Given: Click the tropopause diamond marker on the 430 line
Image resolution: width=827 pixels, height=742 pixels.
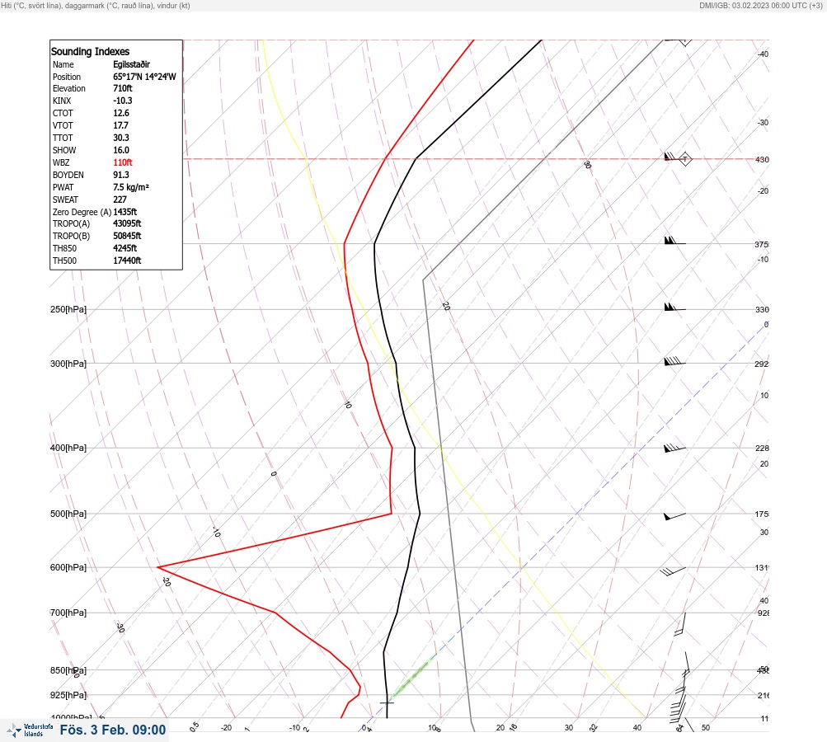Looking at the screenshot, I should pos(685,159).
